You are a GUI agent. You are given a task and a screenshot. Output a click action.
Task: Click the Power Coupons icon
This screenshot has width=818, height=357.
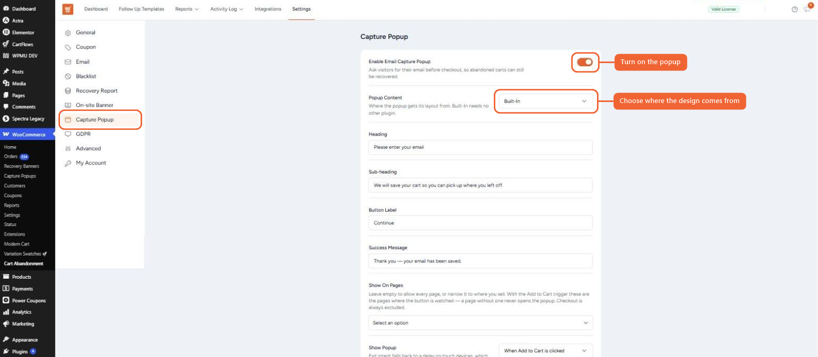[6, 300]
